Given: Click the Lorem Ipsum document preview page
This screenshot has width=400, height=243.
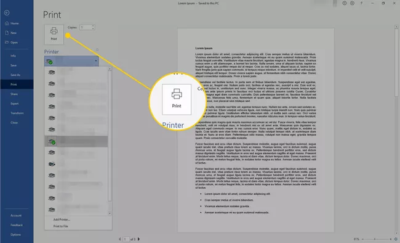Looking at the screenshot, I should (x=255, y=131).
